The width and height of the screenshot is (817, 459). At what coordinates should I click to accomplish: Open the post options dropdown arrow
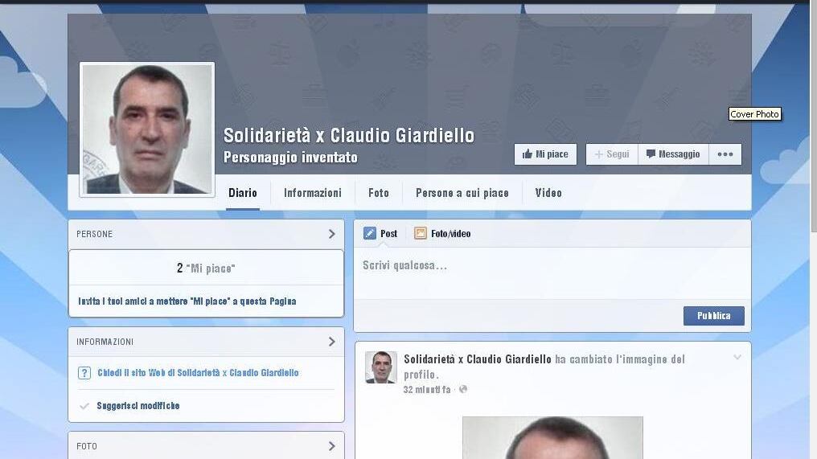[x=737, y=358]
